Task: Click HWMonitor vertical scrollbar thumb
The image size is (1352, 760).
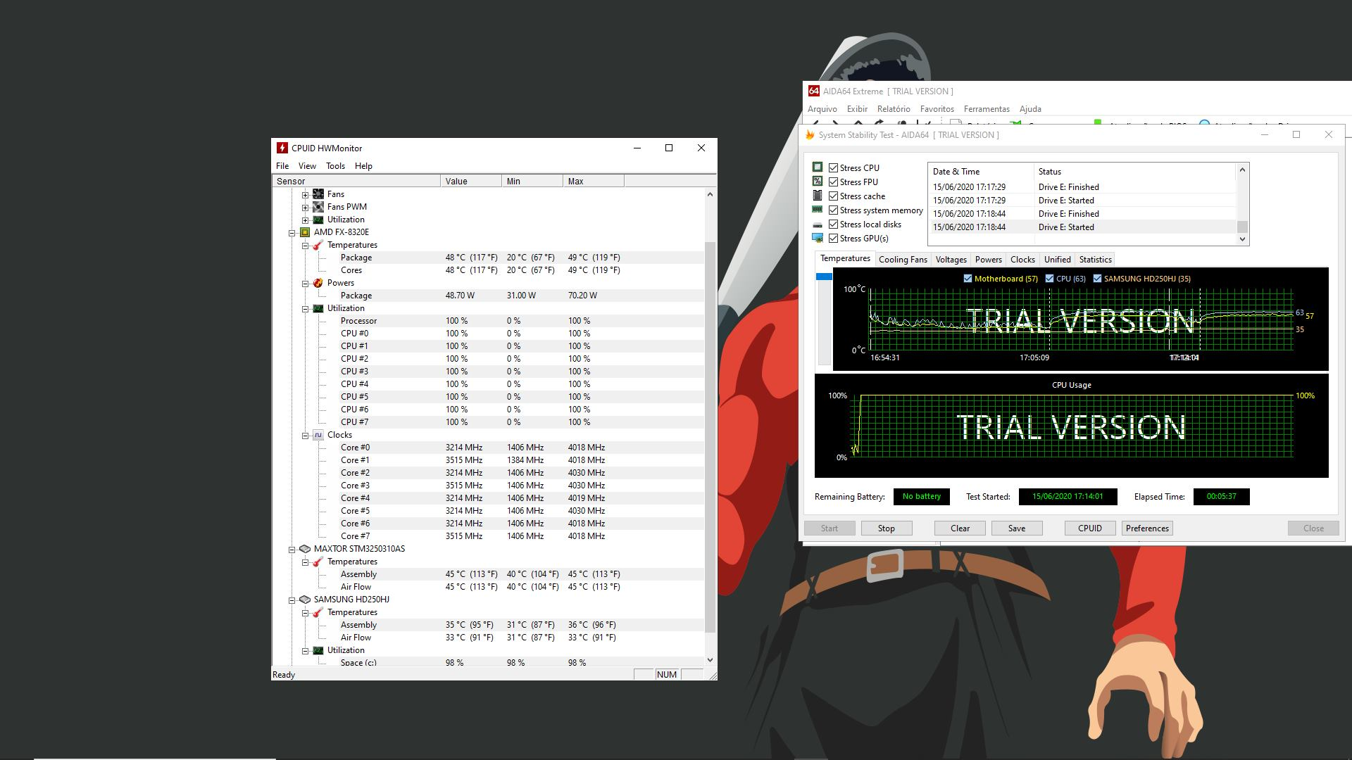Action: point(710,436)
